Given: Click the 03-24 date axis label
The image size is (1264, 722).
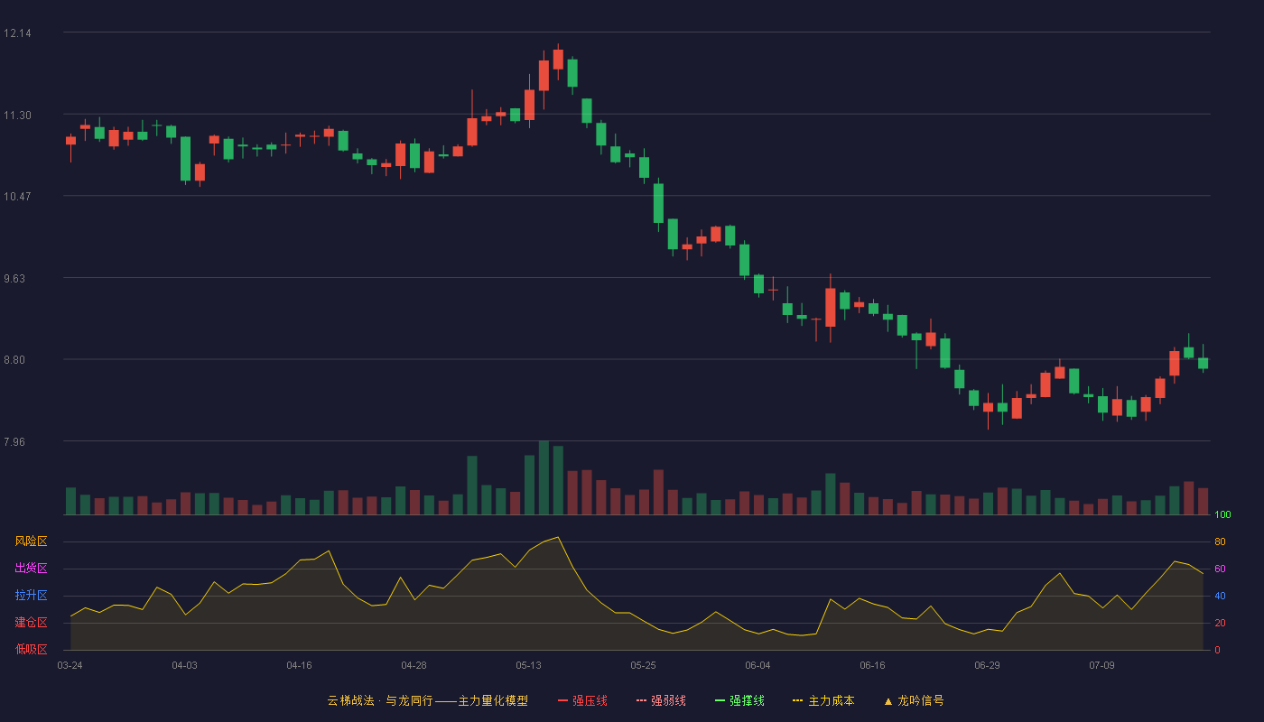Looking at the screenshot, I should 70,665.
